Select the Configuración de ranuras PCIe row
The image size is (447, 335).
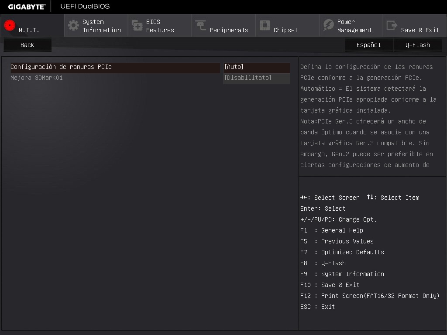coord(61,67)
